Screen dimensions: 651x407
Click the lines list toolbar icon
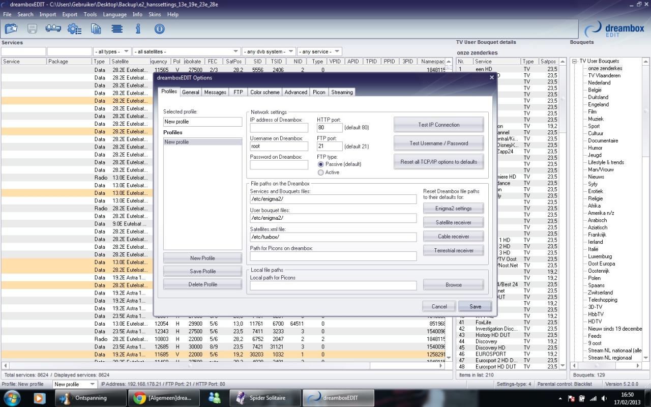[117, 29]
